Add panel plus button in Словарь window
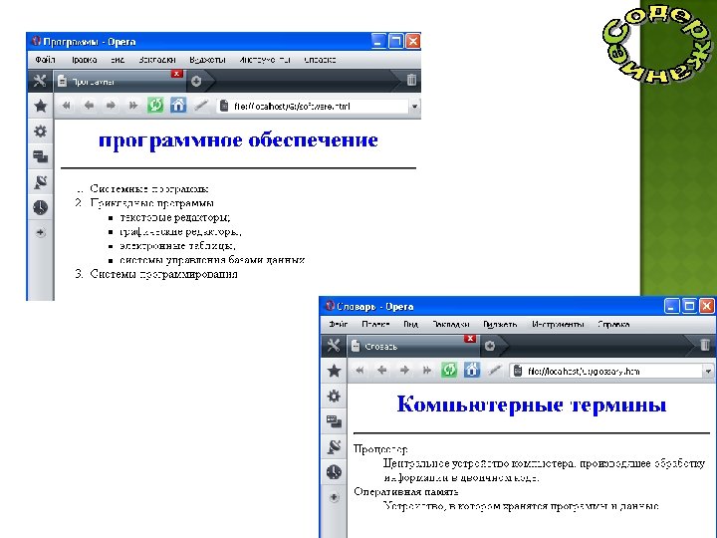This screenshot has width=717, height=538. click(334, 497)
